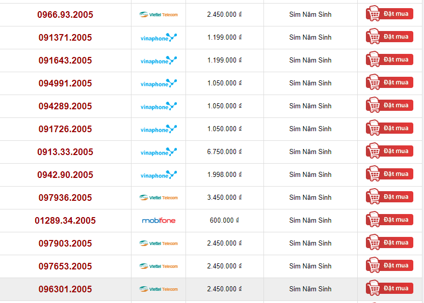Screen dimensions: 424x303
Task: Click price 1.199.000 đ for 091371.2005
Action: point(224,37)
